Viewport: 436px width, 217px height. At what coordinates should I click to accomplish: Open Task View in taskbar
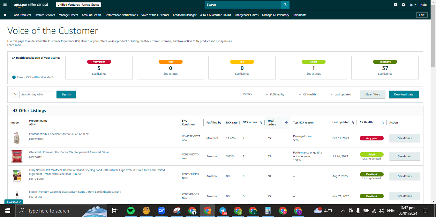[x=115, y=211]
